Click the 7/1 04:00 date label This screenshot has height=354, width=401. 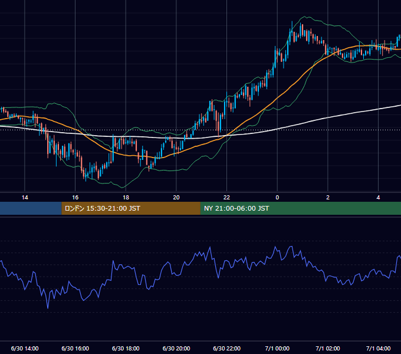[x=378, y=348]
